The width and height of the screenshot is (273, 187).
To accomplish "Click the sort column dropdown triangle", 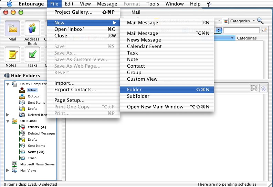I will (232, 38).
